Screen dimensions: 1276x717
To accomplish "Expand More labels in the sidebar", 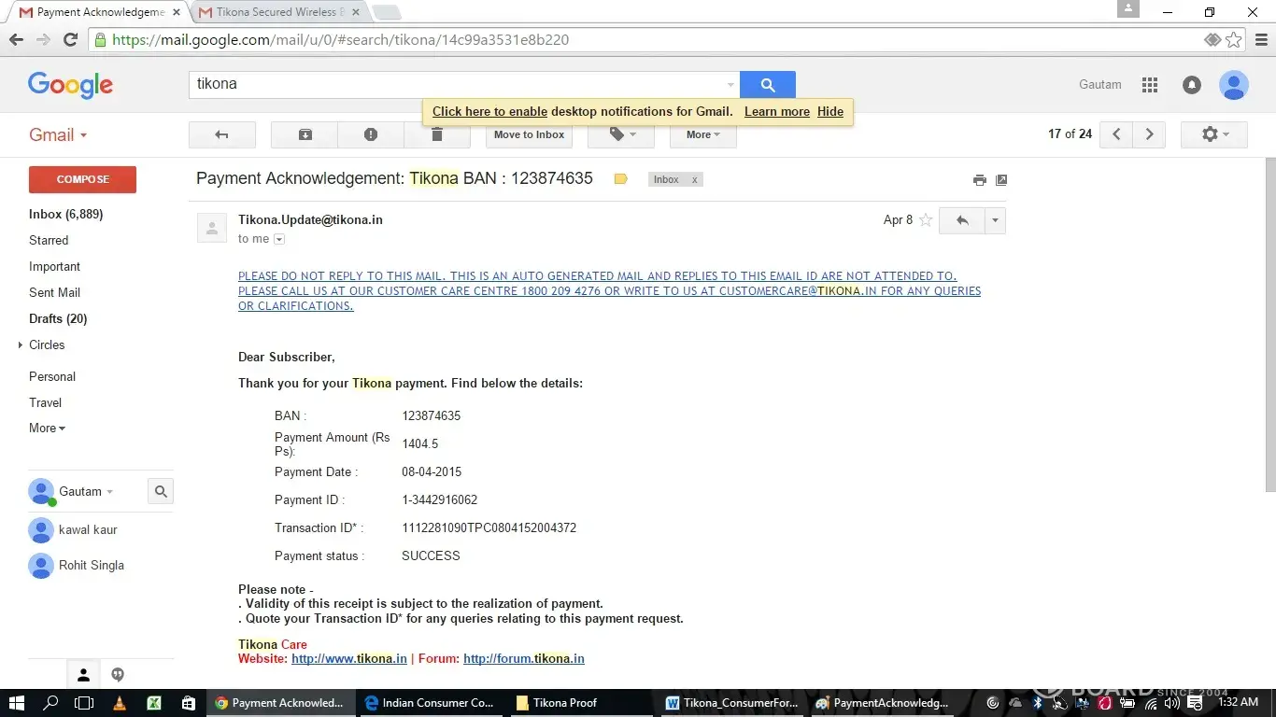I will [48, 429].
